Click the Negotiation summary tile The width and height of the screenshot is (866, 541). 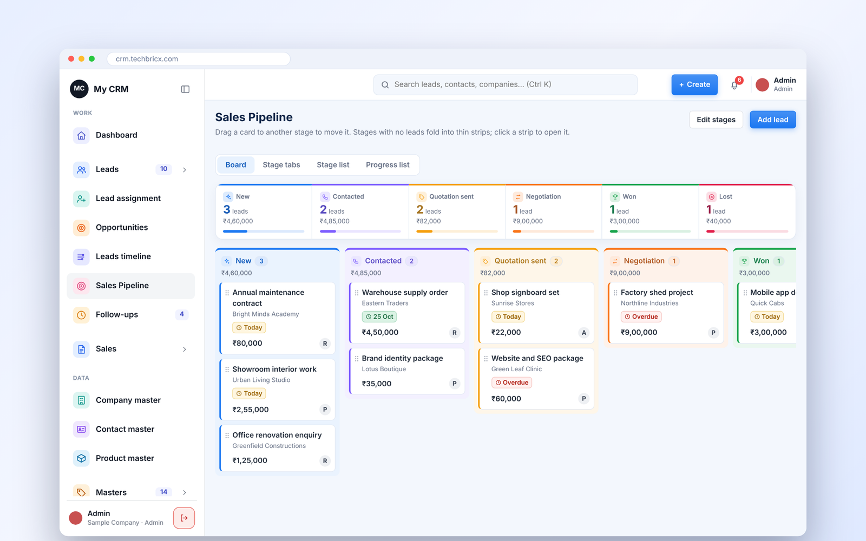(x=553, y=212)
